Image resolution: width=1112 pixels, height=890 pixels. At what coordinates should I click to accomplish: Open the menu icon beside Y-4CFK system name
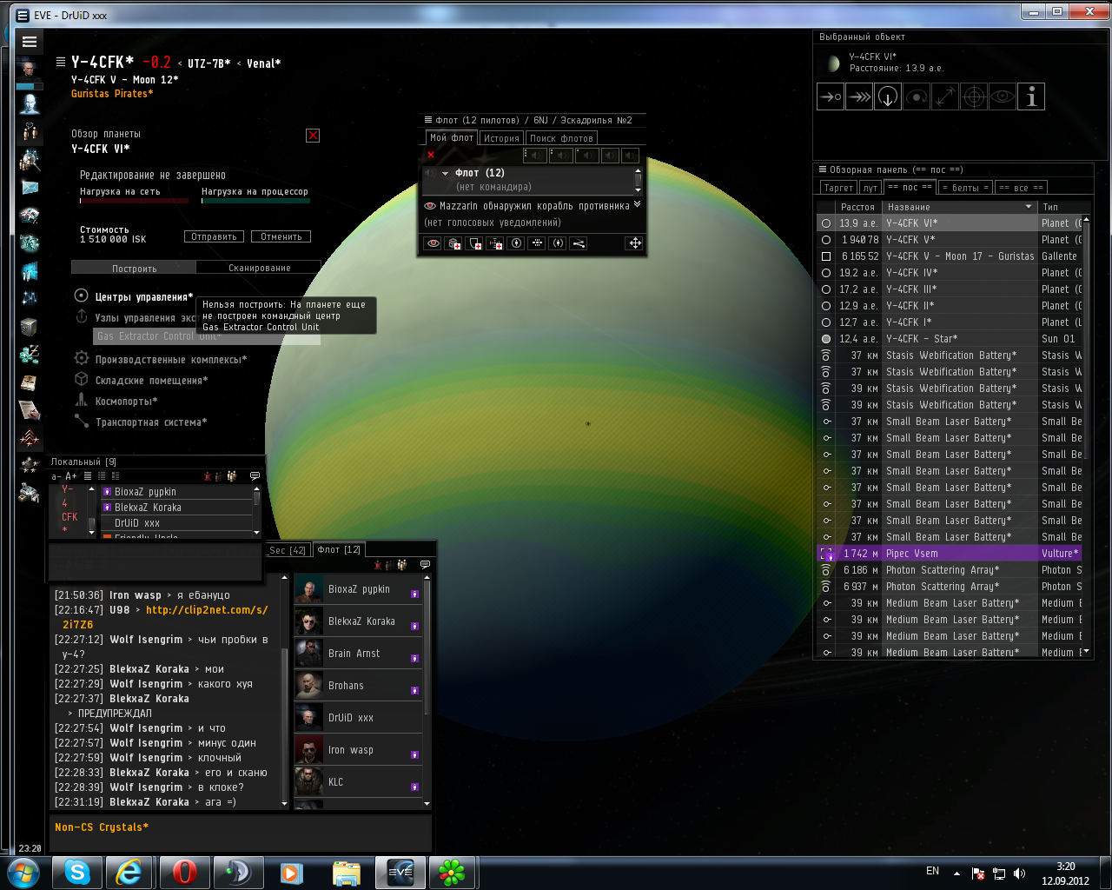pyautogui.click(x=61, y=62)
